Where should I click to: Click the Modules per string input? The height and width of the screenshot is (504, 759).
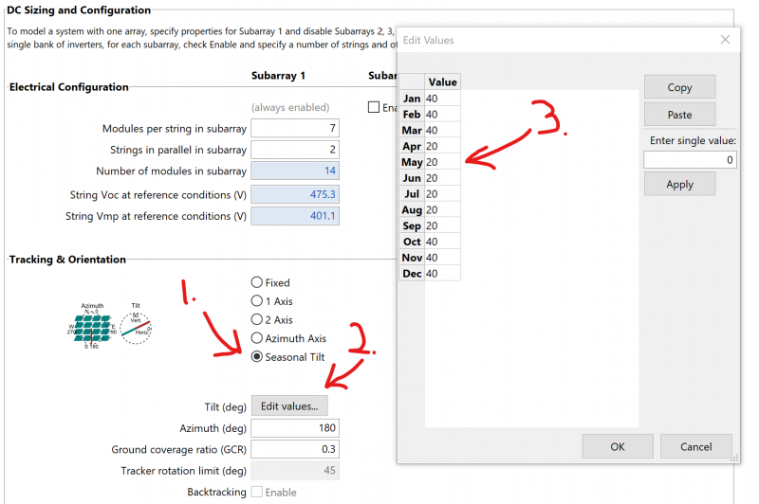[x=295, y=129]
